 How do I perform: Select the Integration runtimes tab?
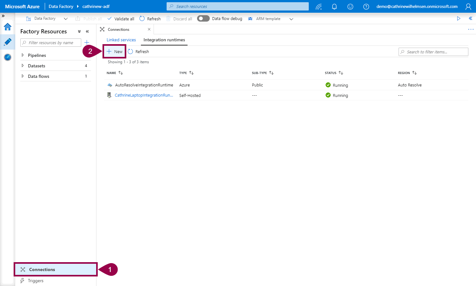(x=164, y=40)
